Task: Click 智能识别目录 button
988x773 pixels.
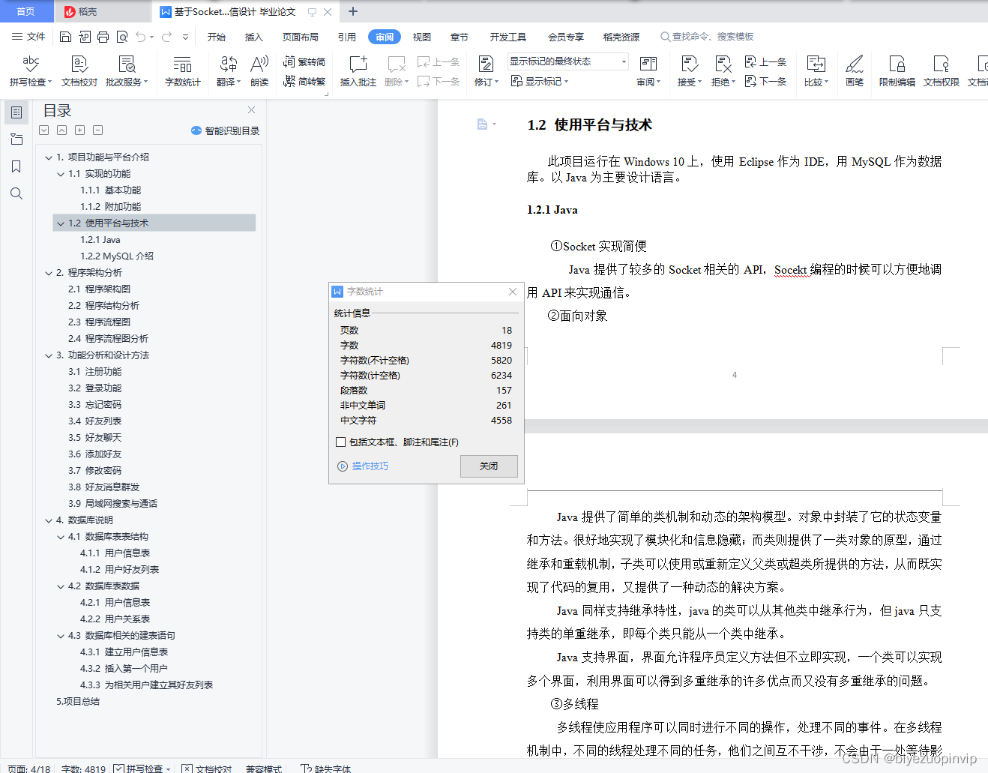Action: tap(226, 130)
